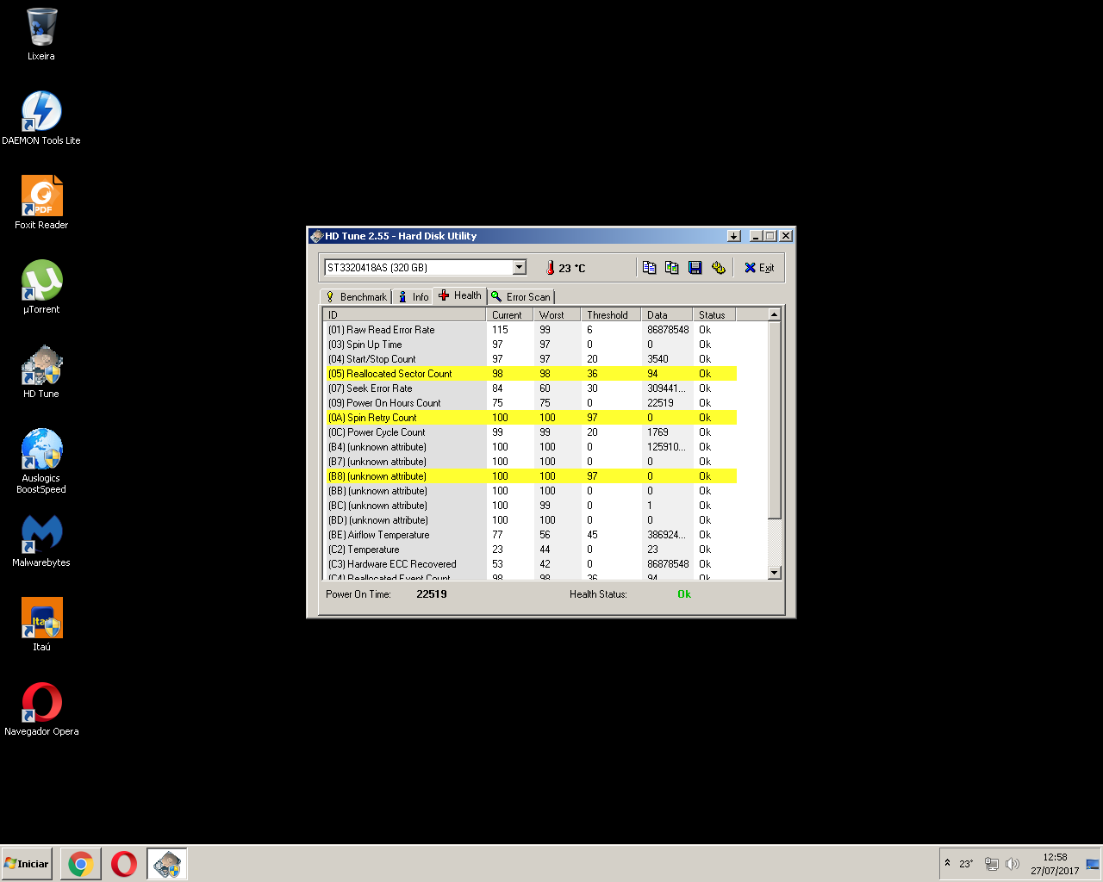
Task: Select the Start/Stop Count row
Action: coord(530,359)
